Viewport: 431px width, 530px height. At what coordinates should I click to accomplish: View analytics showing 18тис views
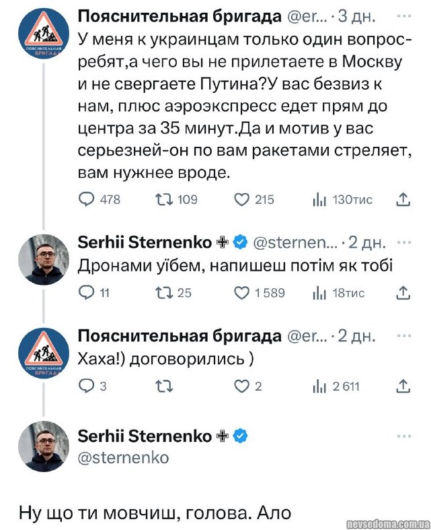pos(319,292)
